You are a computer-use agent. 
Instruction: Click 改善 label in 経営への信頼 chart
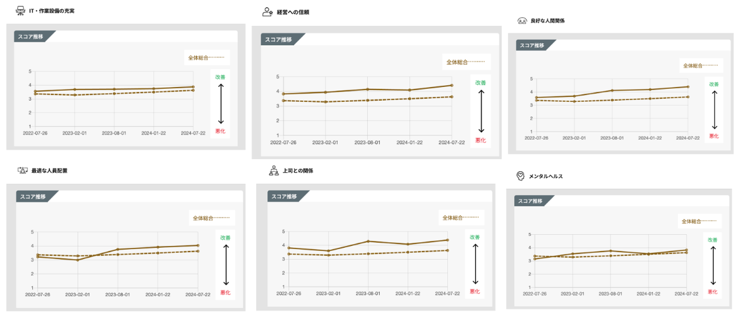(480, 83)
